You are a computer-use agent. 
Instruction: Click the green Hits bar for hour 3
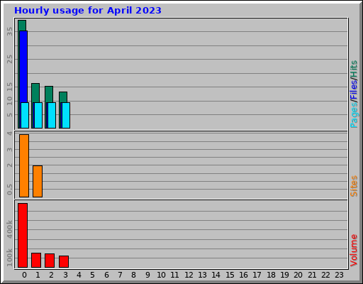tap(63, 97)
